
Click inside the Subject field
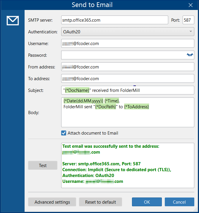(x=128, y=90)
